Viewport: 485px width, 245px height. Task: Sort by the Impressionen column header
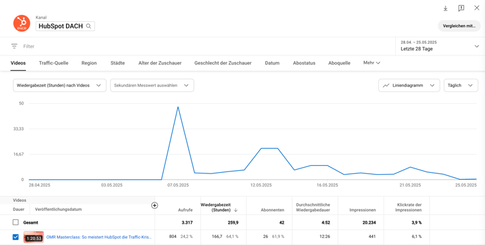[363, 210]
